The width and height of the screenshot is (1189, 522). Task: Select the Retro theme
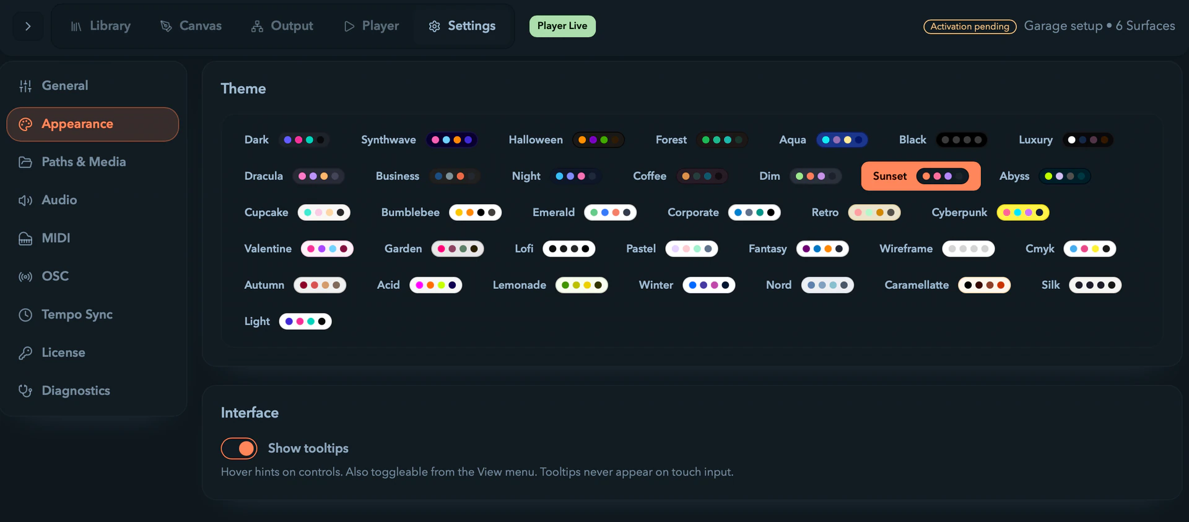point(856,213)
